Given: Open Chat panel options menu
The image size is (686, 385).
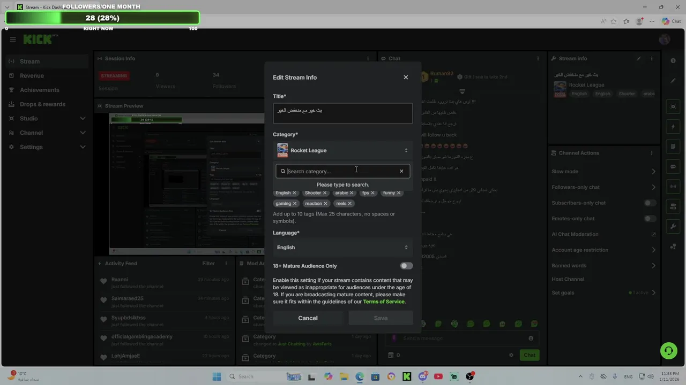Looking at the screenshot, I should (538, 58).
